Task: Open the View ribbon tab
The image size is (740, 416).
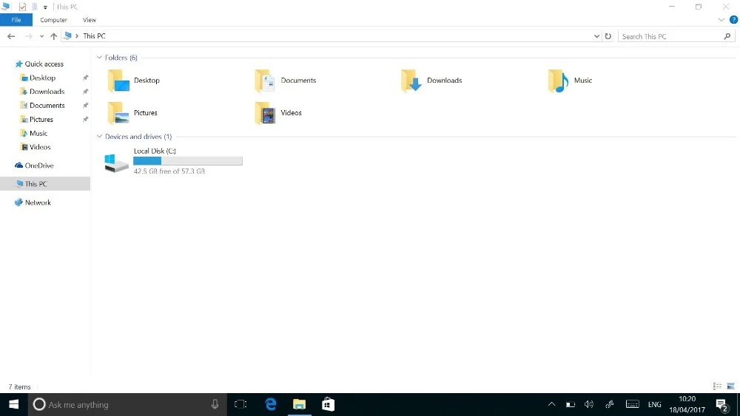Action: point(90,20)
